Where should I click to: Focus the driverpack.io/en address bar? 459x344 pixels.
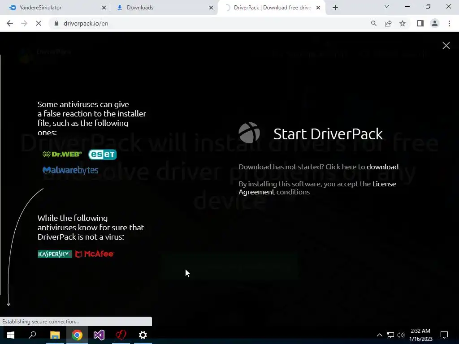click(211, 23)
